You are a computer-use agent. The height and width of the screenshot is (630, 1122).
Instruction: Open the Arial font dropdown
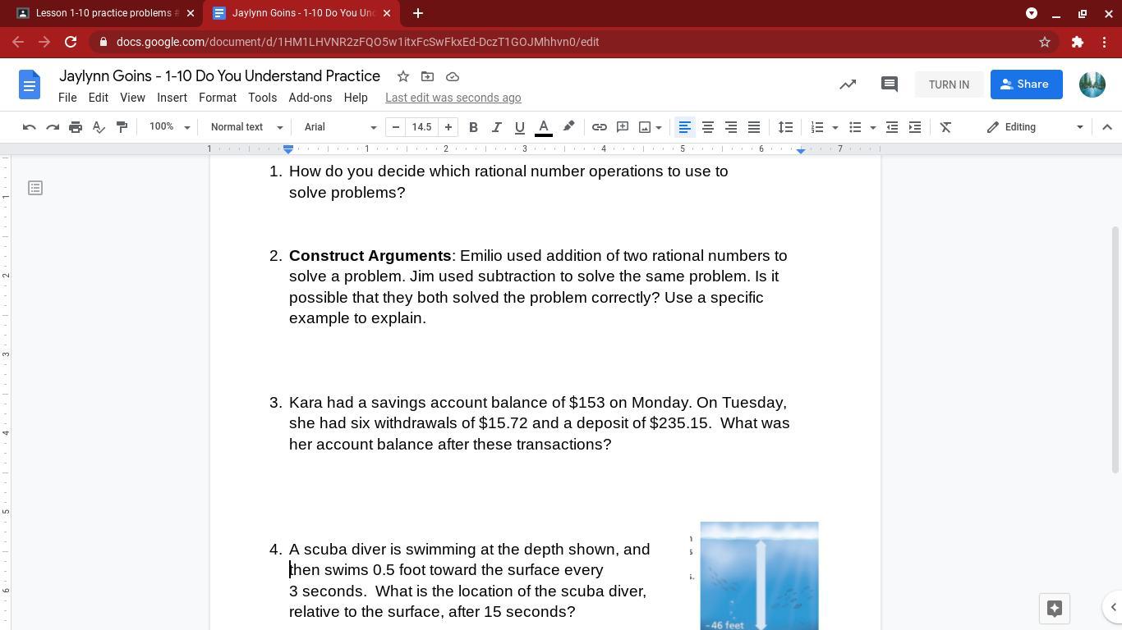[x=340, y=127]
